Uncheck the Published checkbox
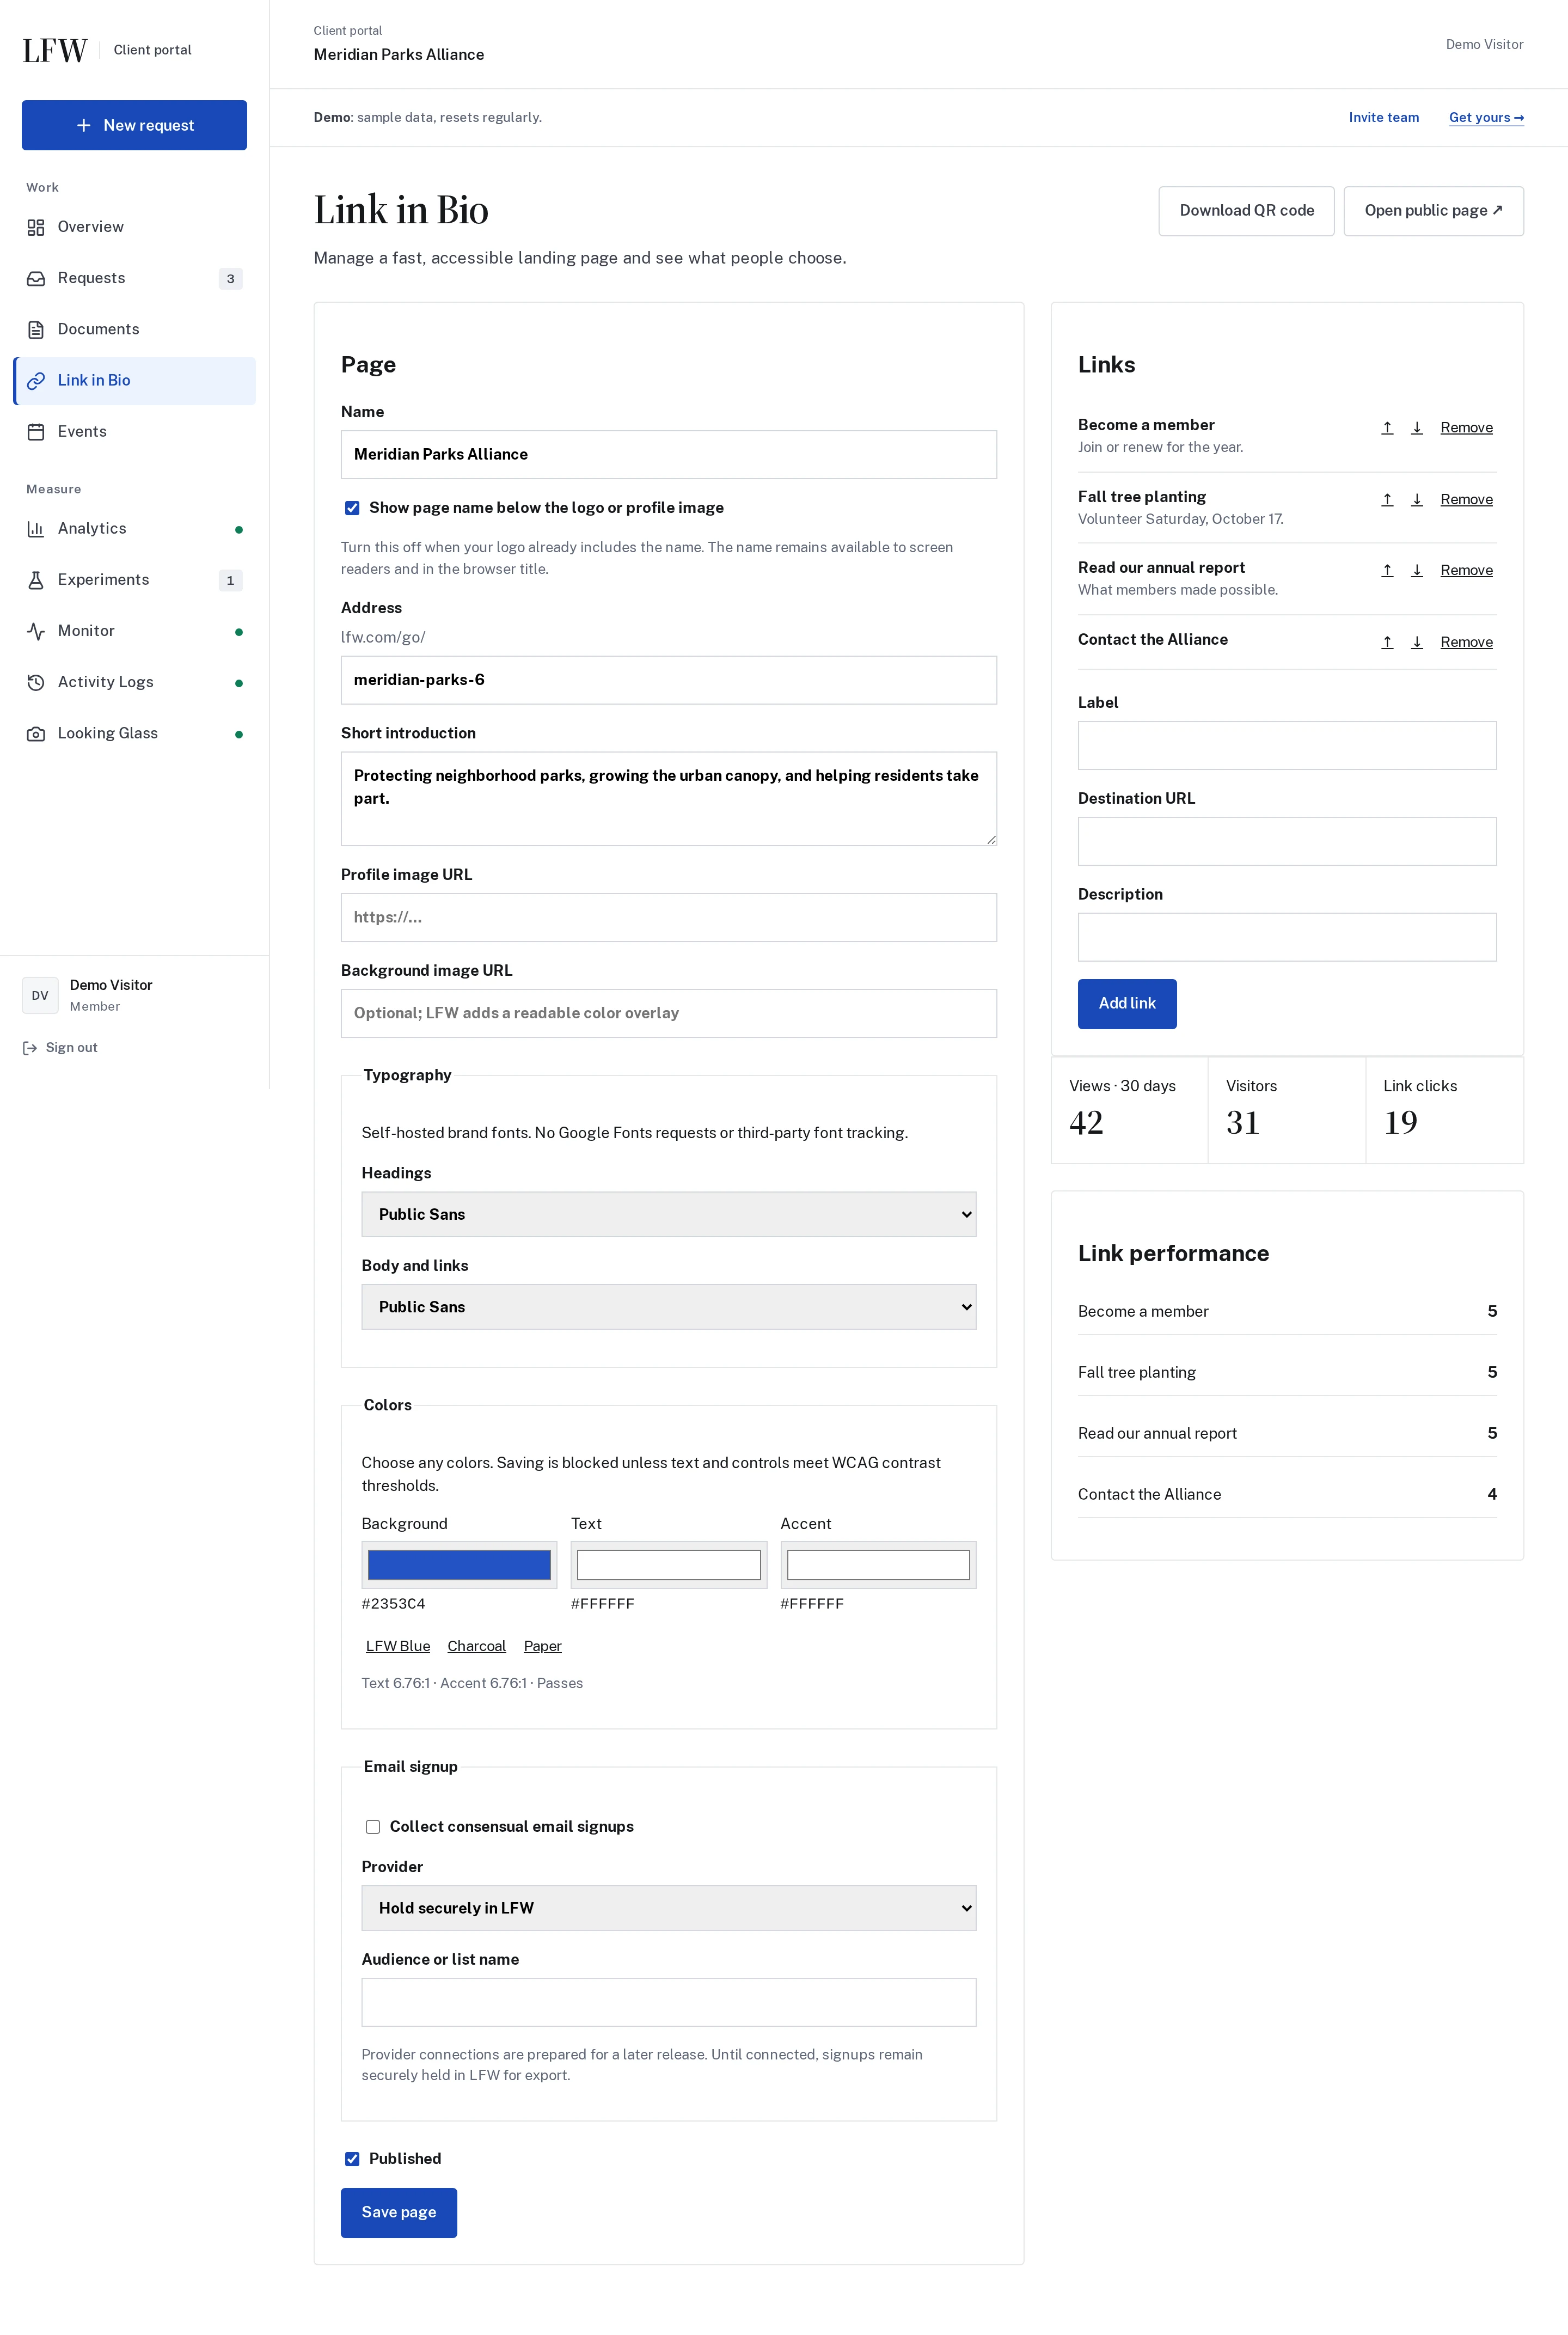The width and height of the screenshot is (1568, 2335). (352, 2159)
